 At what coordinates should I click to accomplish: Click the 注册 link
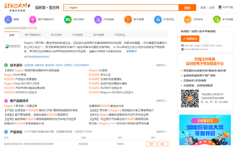click(211, 8)
